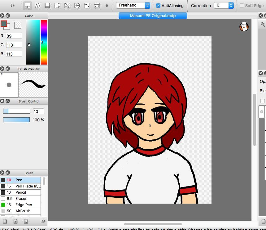Image resolution: width=266 pixels, height=230 pixels.
Task: Select the Pencil brush
Action: pos(20,192)
